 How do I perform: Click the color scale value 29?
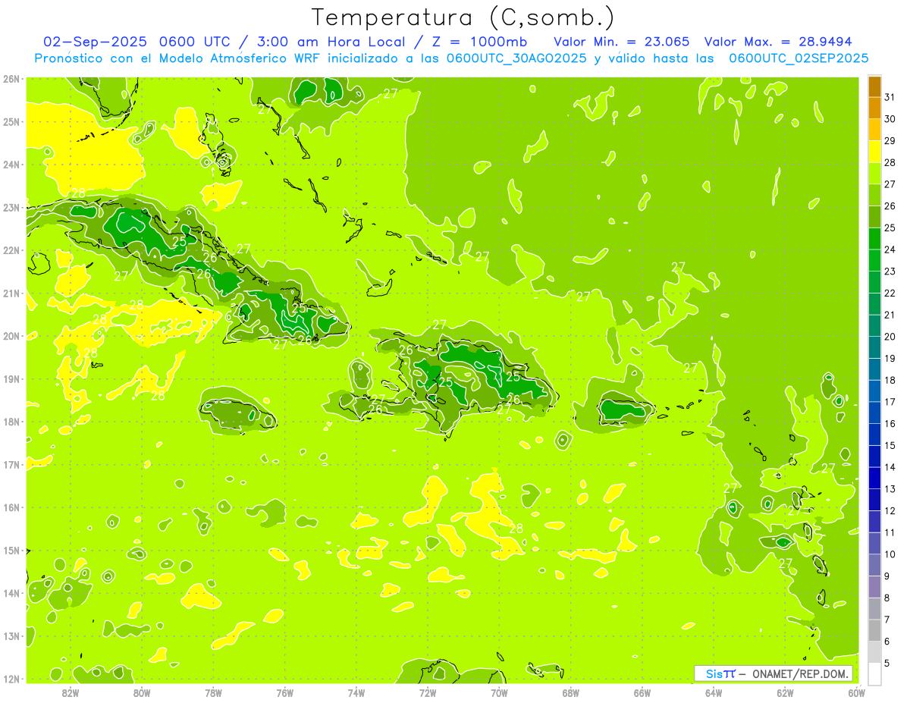click(x=890, y=141)
